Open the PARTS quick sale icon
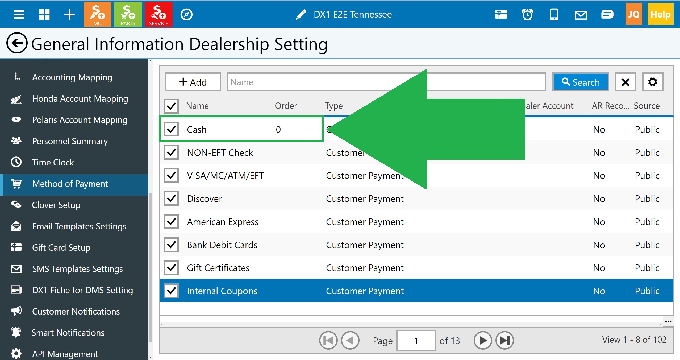The image size is (680, 360). (x=128, y=14)
